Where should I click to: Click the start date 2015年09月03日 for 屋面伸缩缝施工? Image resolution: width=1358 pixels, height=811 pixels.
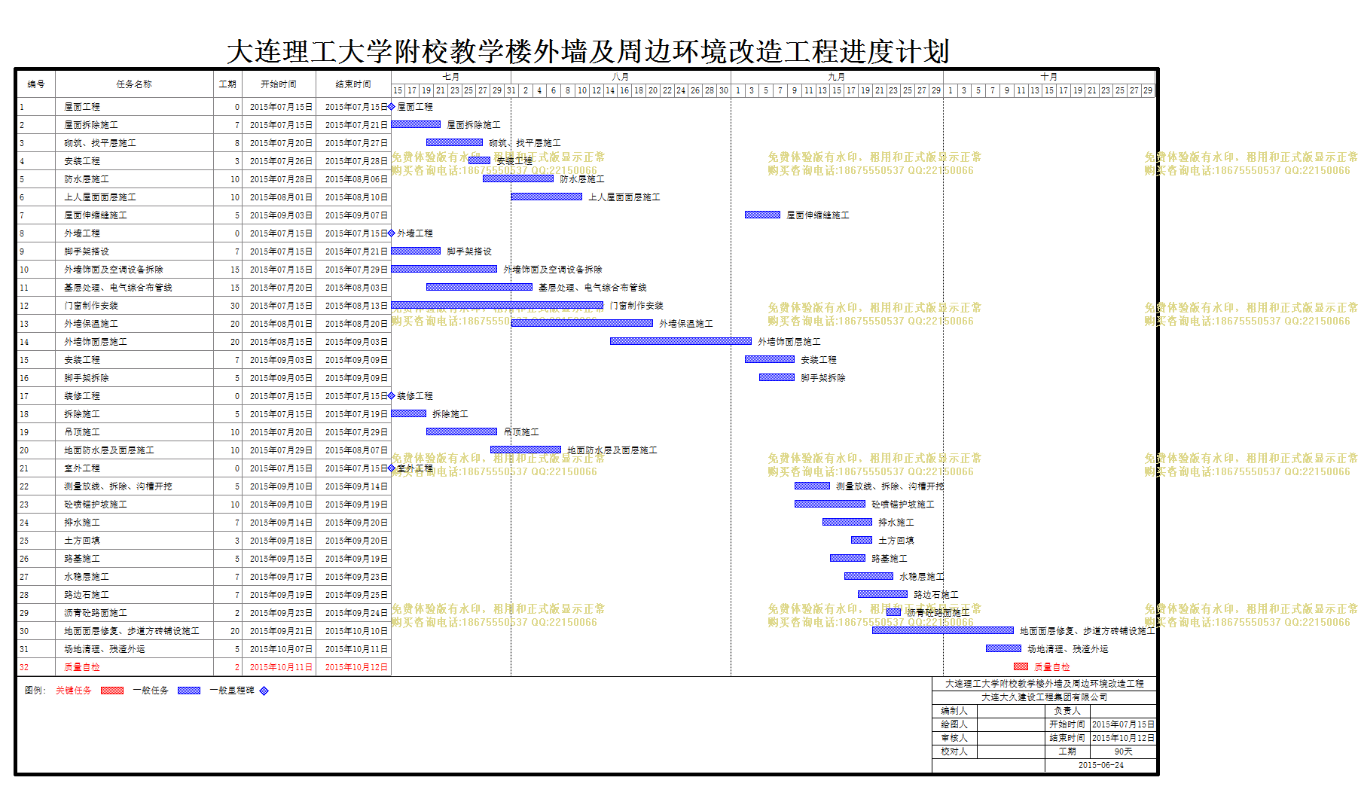click(281, 215)
